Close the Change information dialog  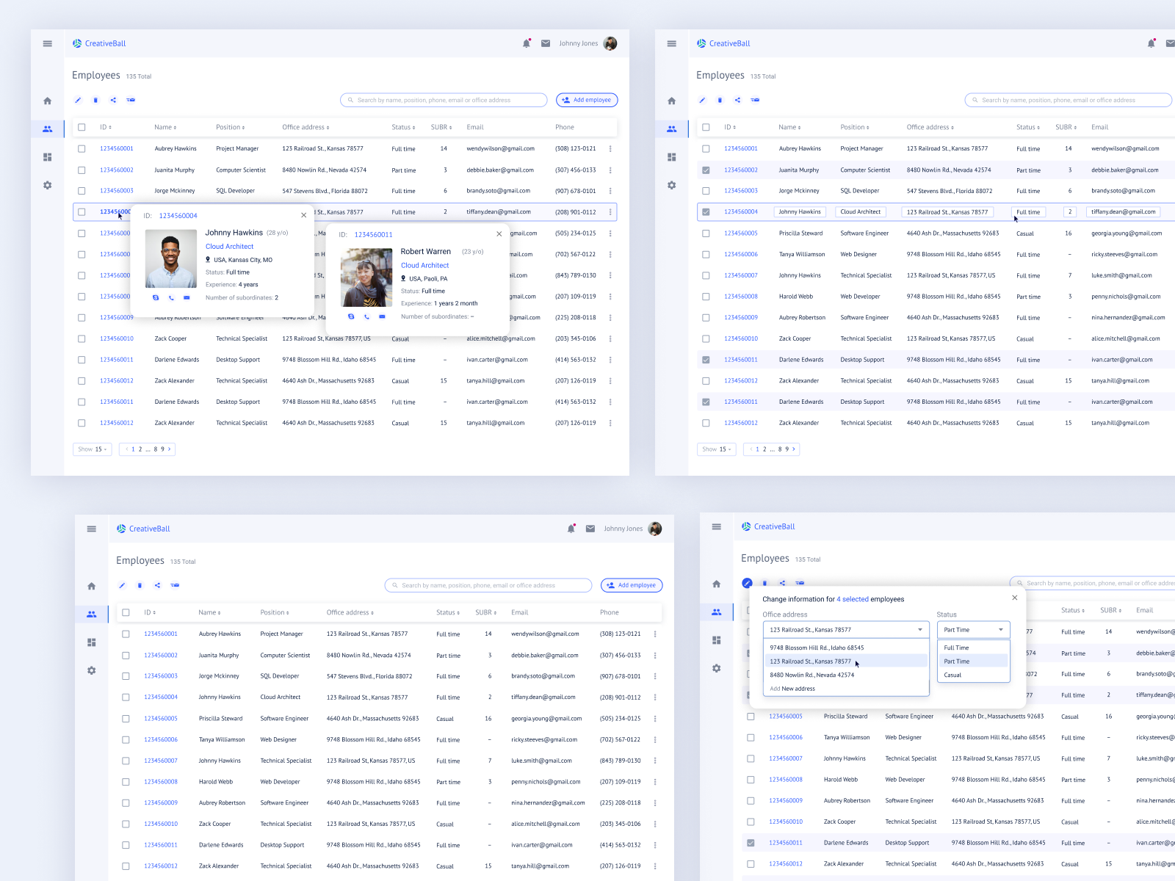pyautogui.click(x=1014, y=598)
